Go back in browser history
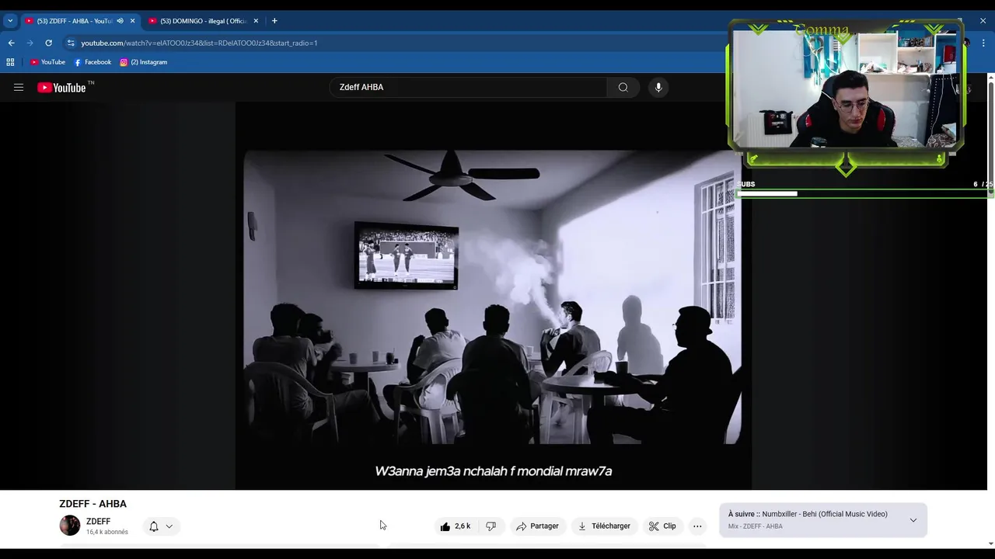Image resolution: width=995 pixels, height=559 pixels. coord(11,43)
